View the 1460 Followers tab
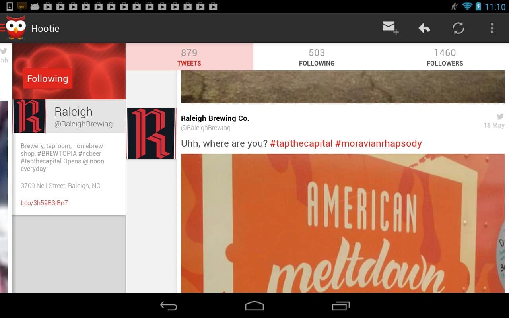Image resolution: width=509 pixels, height=318 pixels. [445, 57]
